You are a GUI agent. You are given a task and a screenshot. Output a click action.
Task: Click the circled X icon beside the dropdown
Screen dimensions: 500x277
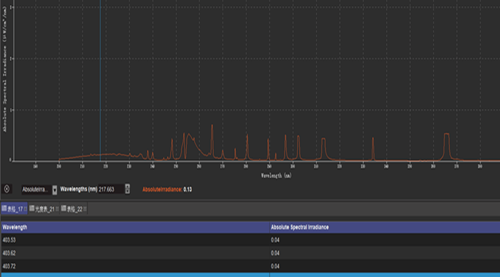[7, 189]
